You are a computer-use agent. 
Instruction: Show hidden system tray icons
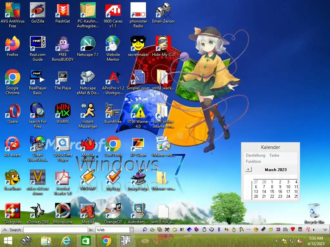(276, 241)
